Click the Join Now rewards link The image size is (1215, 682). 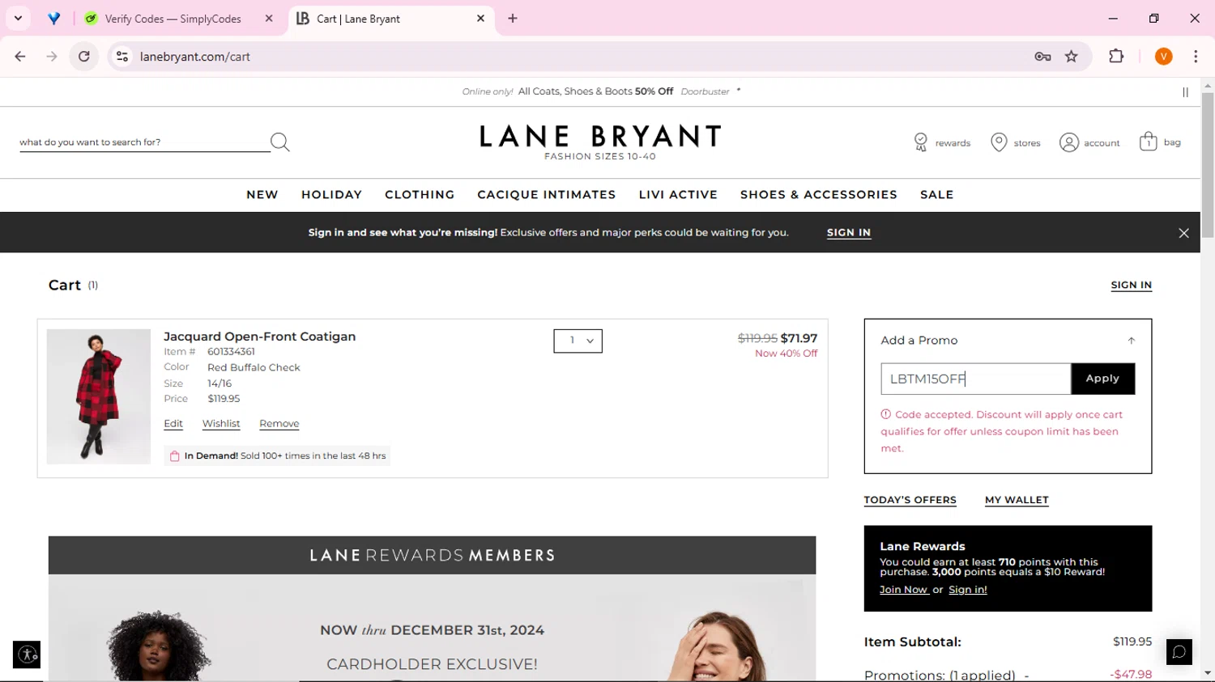pos(904,590)
